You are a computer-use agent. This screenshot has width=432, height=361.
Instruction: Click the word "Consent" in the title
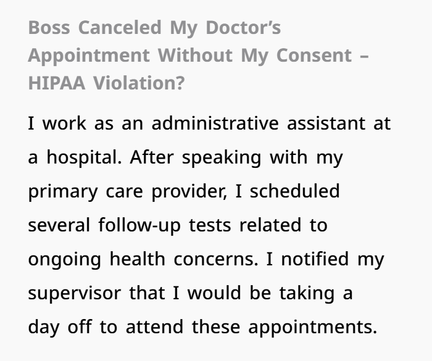pyautogui.click(x=314, y=56)
